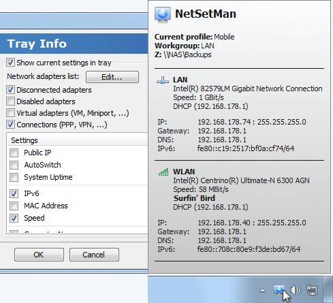
Task: Click the NetSetMan globe logo icon
Action: pos(163,15)
